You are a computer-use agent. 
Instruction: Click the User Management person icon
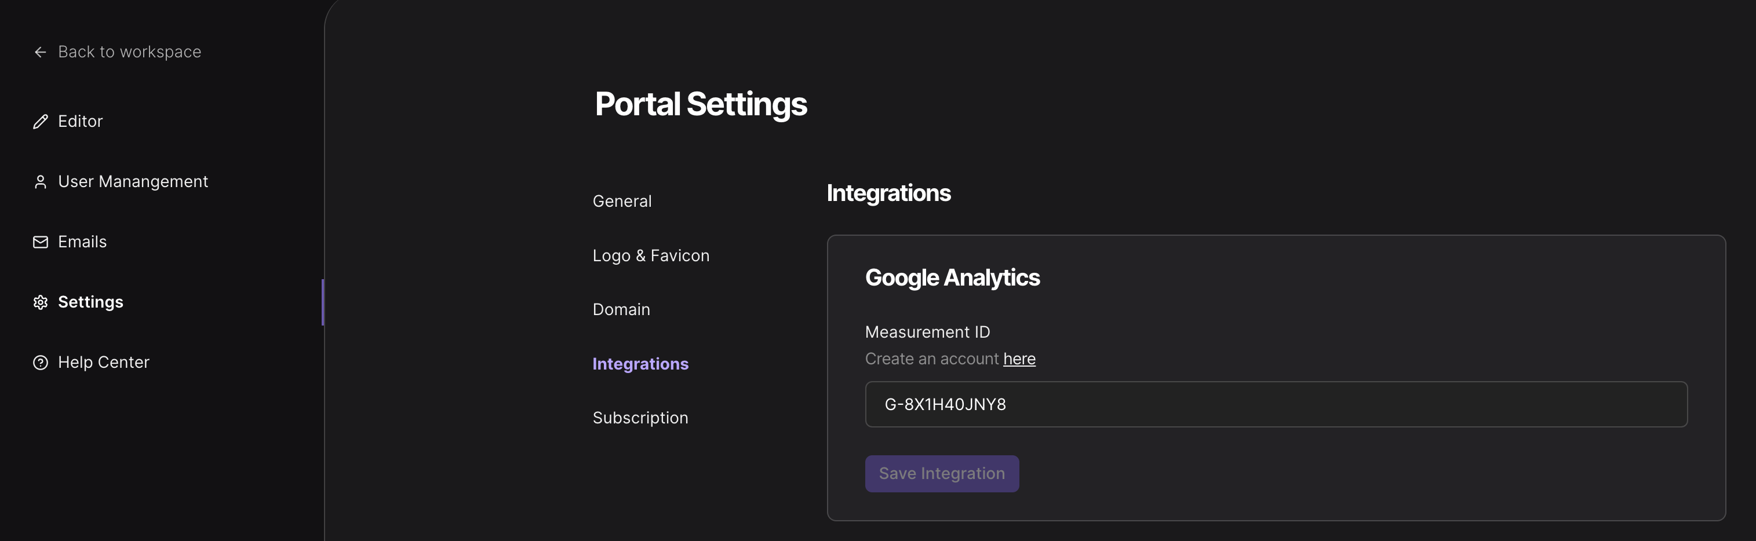pyautogui.click(x=40, y=182)
